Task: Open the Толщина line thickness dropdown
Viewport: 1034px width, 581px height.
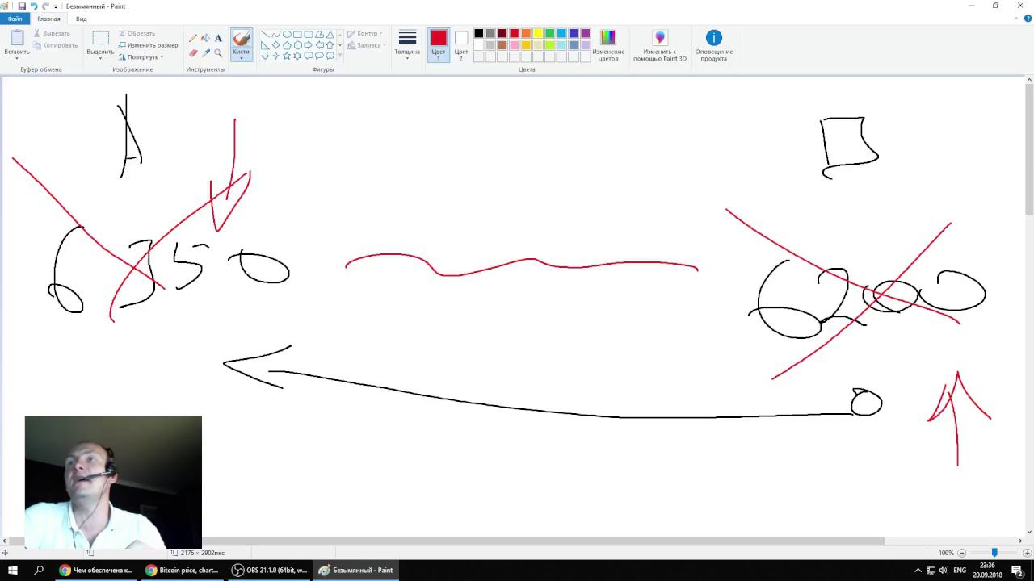Action: (x=407, y=45)
